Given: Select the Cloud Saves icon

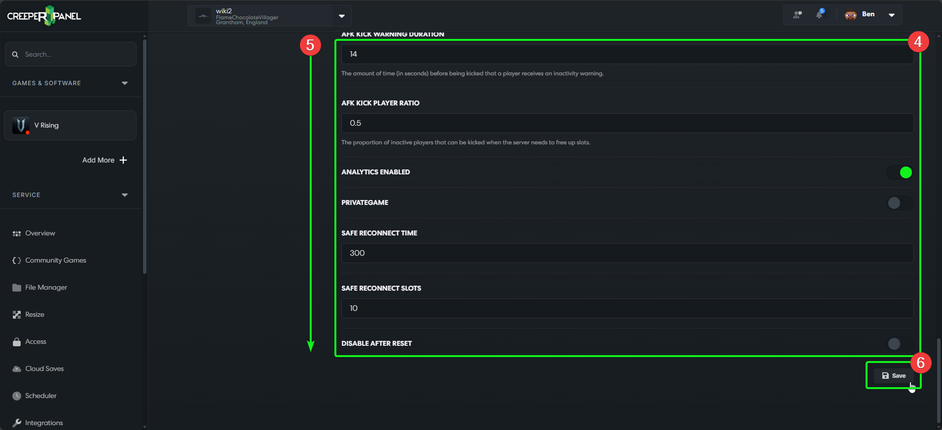Looking at the screenshot, I should [16, 368].
